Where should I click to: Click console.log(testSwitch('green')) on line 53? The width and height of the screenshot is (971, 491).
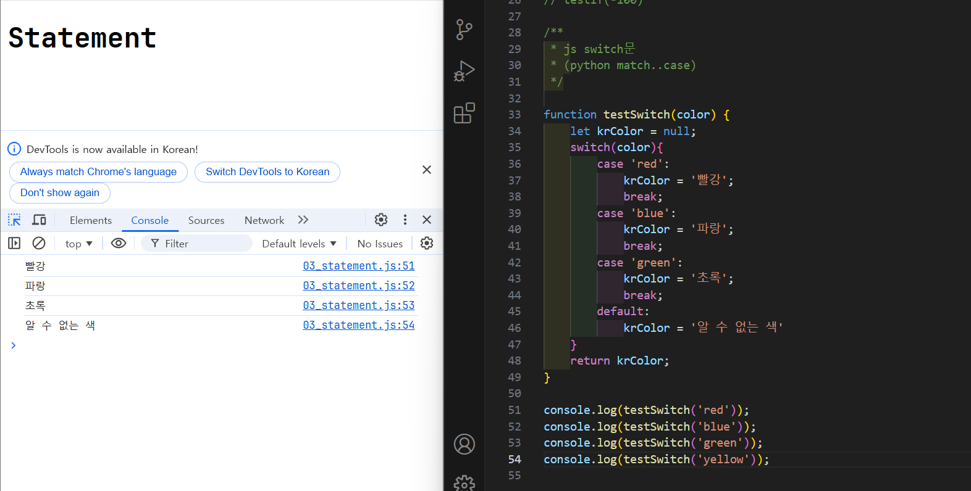tap(653, 443)
